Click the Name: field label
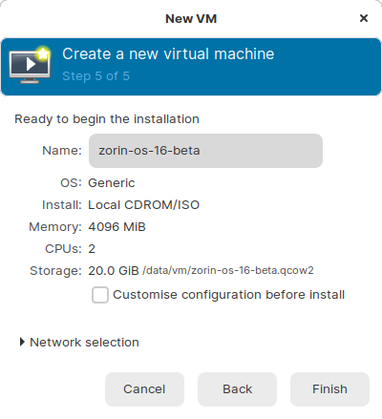 62,151
